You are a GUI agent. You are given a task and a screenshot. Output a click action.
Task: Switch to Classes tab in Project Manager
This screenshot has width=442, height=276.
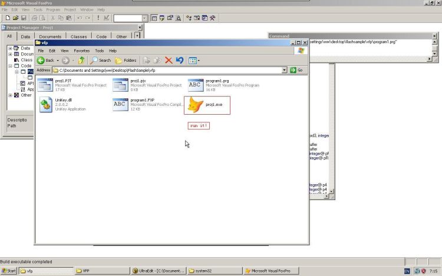coord(78,36)
